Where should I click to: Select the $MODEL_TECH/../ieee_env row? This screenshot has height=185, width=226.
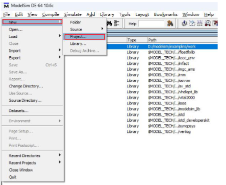click(x=162, y=58)
